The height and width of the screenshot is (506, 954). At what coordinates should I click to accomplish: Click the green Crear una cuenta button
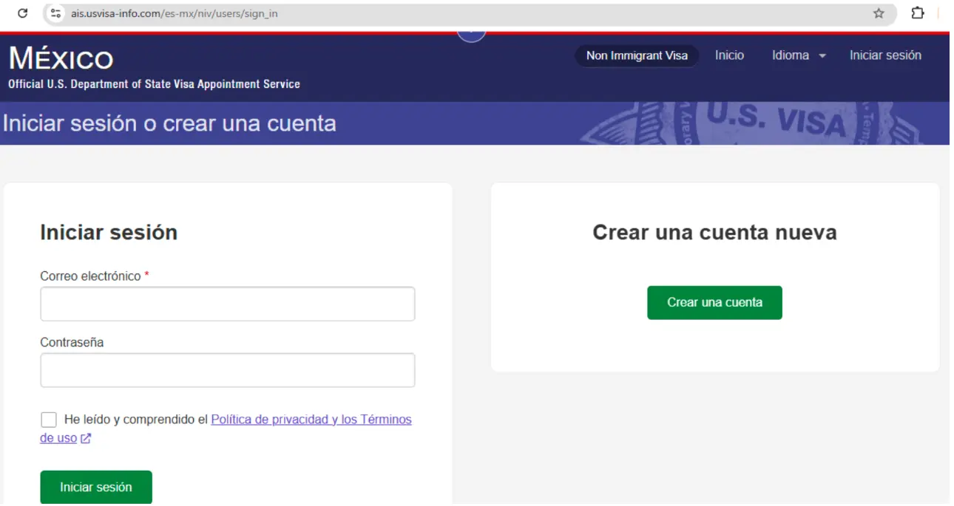click(714, 302)
